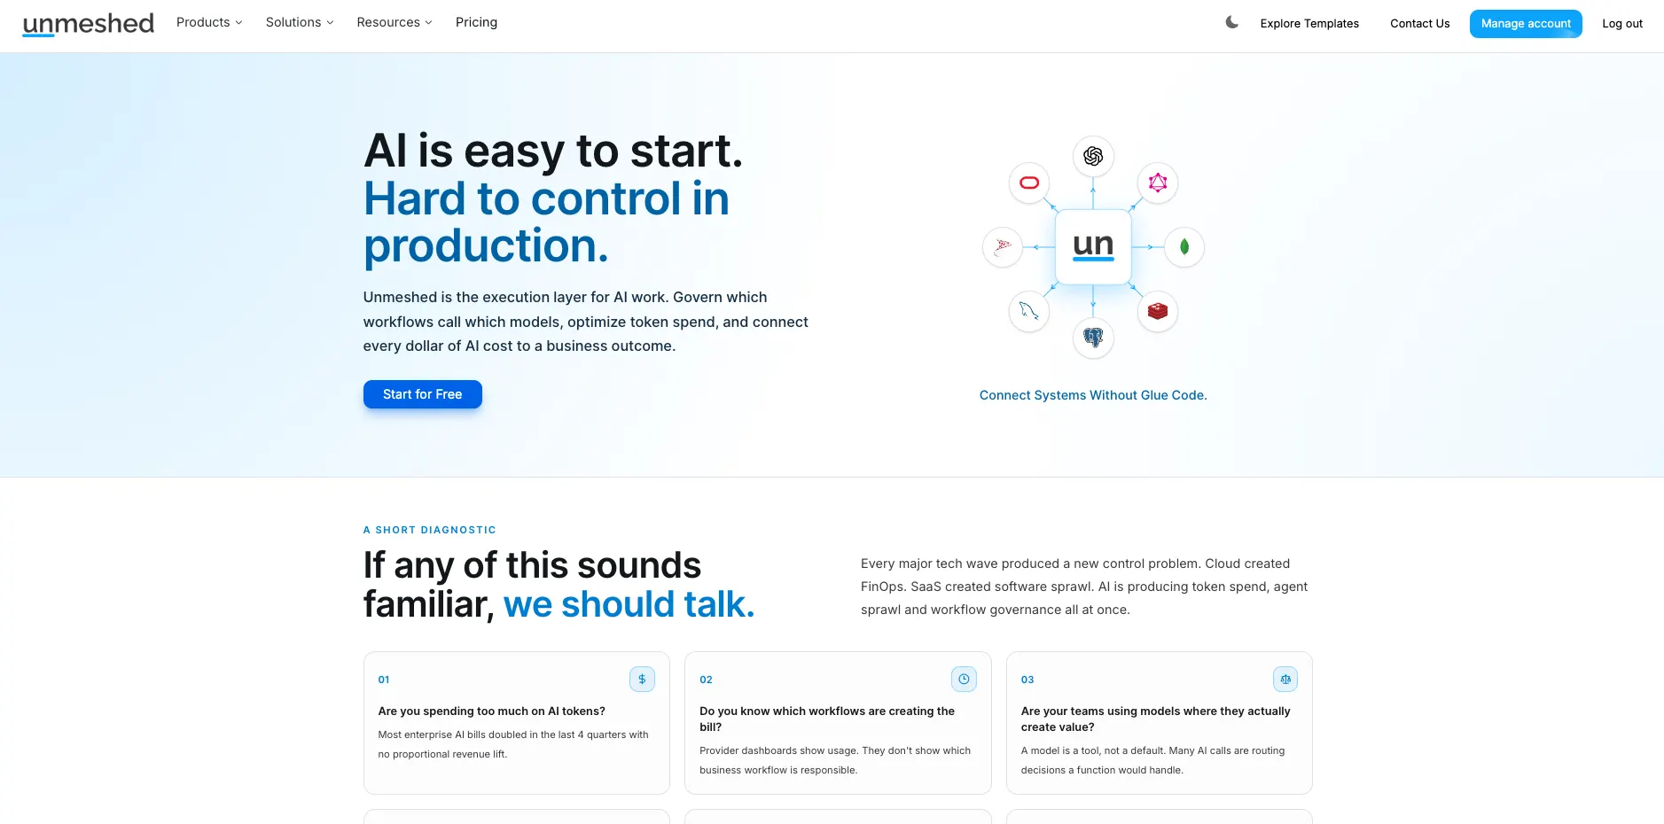The image size is (1664, 824).
Task: Select the Oracle red oval icon
Action: 1029,183
